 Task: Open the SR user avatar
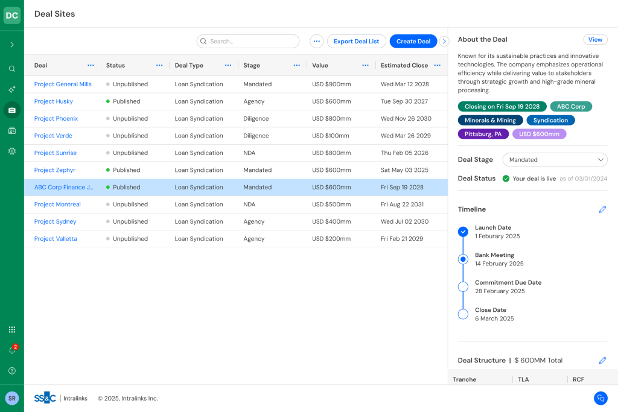tap(12, 398)
